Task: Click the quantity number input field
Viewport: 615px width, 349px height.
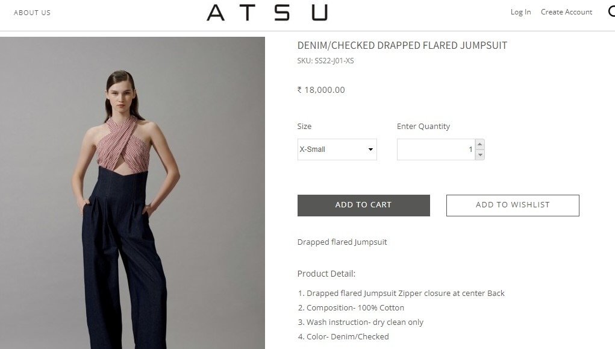Action: tap(435, 149)
